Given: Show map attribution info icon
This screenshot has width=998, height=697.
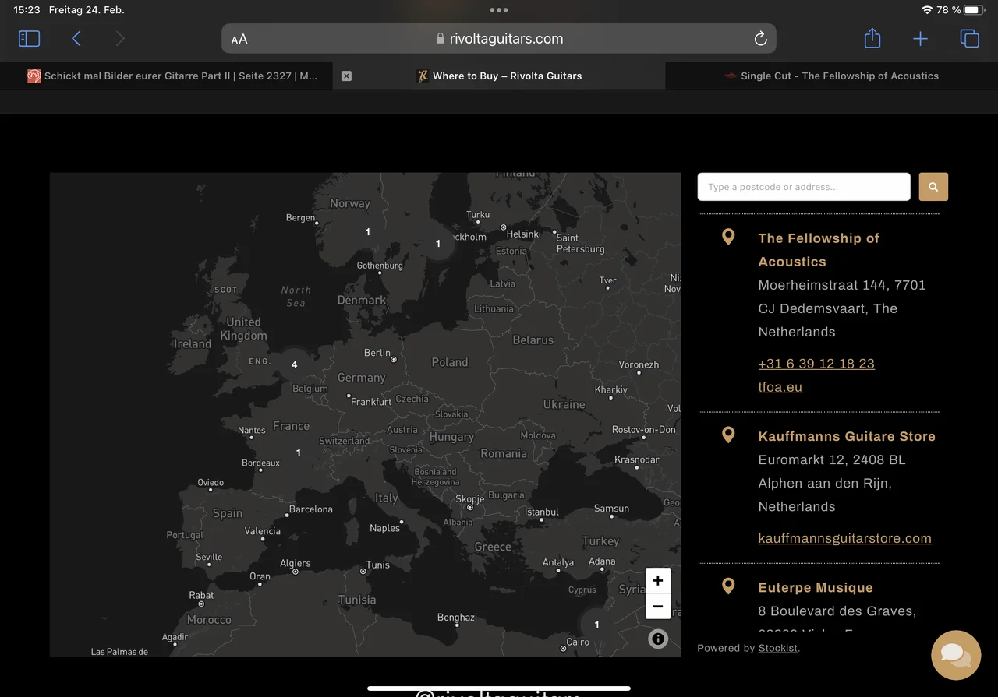Looking at the screenshot, I should pos(658,639).
